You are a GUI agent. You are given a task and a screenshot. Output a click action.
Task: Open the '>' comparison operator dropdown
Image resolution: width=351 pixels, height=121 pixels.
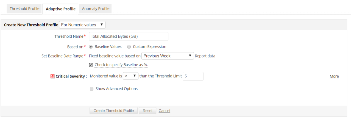click(130, 76)
